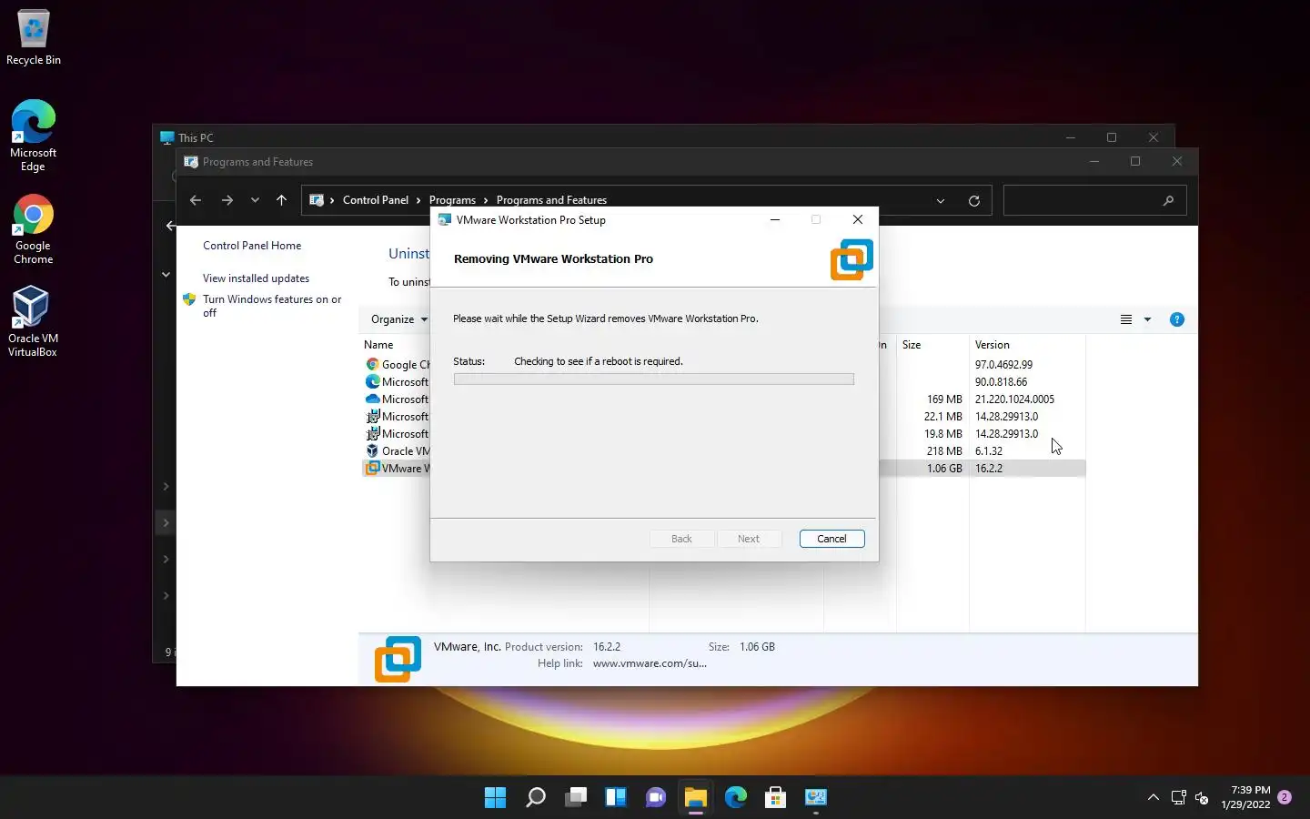Viewport: 1310px width, 819px height.
Task: Click Control Panel breadcrumb
Action: tap(376, 200)
